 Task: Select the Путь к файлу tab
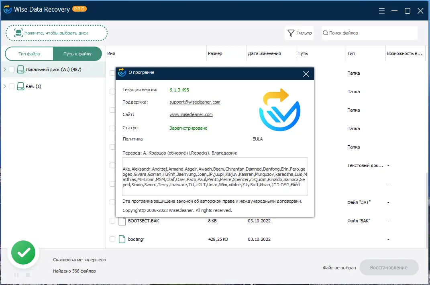coord(77,53)
